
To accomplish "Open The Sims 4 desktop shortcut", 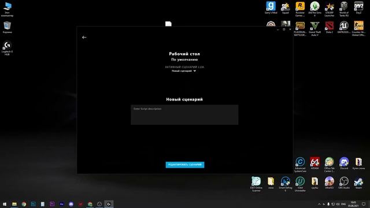I will pos(314,9).
